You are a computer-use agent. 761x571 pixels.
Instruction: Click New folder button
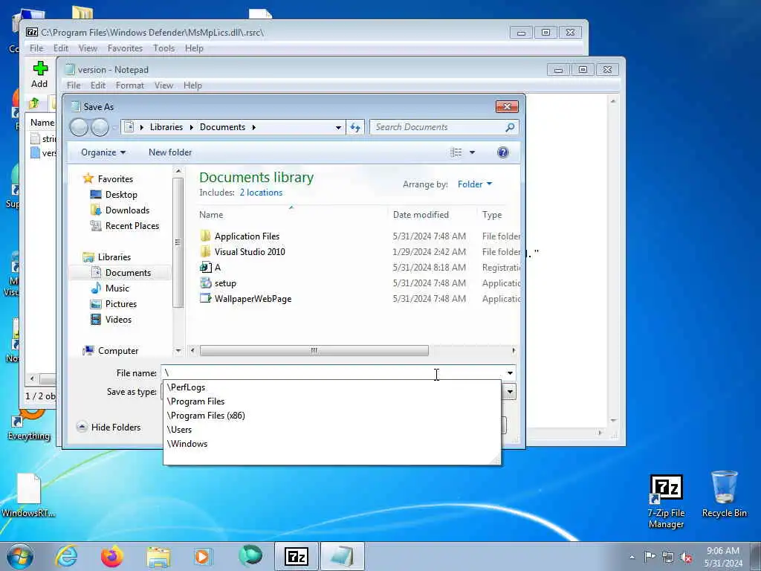170,152
